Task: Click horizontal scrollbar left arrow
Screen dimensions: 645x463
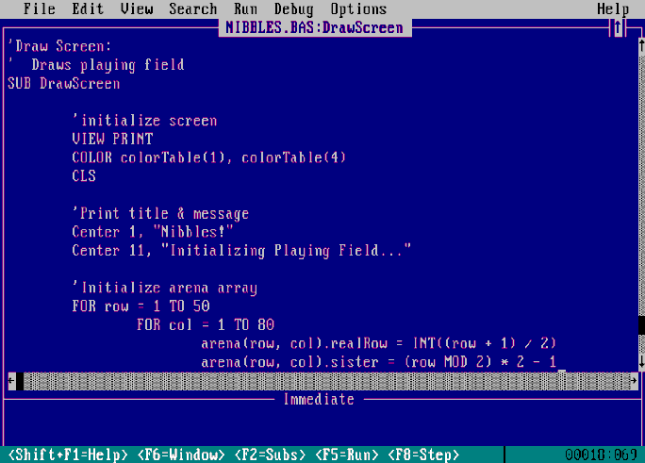Action: pyautogui.click(x=12, y=381)
